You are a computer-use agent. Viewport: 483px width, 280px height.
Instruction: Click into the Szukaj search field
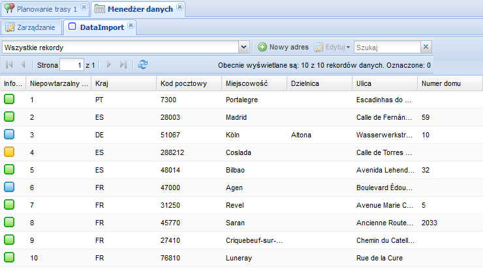tap(386, 48)
